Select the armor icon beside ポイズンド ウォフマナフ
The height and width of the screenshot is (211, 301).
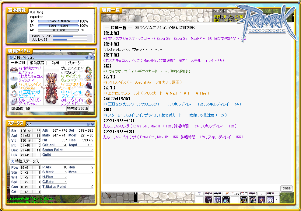click(x=89, y=78)
